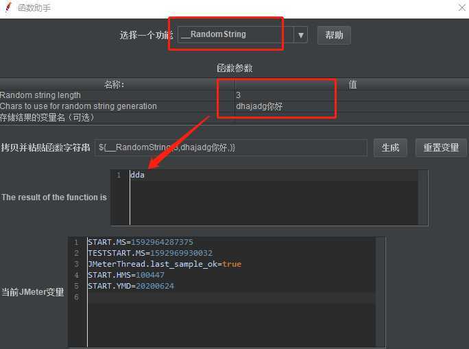Click the 帮助 help button
The width and height of the screenshot is (469, 349).
(334, 35)
